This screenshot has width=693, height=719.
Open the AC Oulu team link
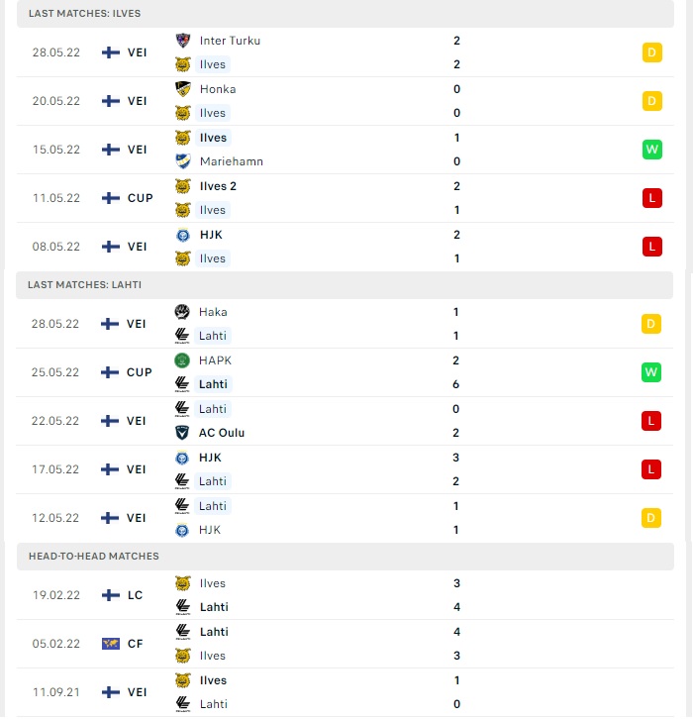coord(222,433)
